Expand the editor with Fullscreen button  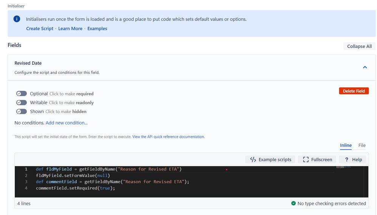point(317,160)
